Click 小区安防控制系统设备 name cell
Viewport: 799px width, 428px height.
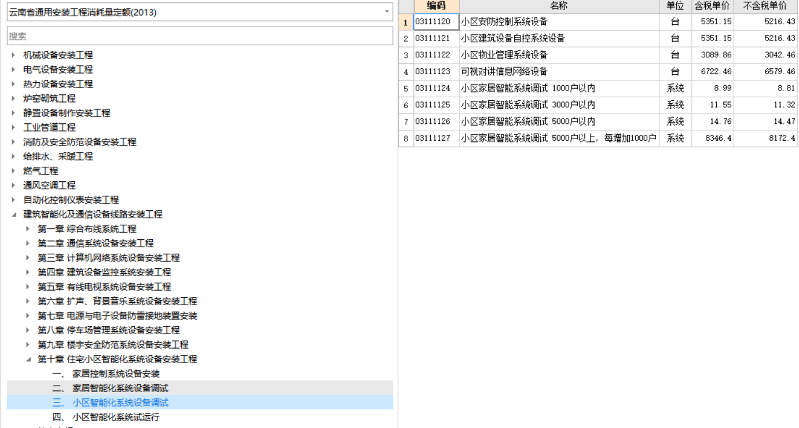[559, 21]
